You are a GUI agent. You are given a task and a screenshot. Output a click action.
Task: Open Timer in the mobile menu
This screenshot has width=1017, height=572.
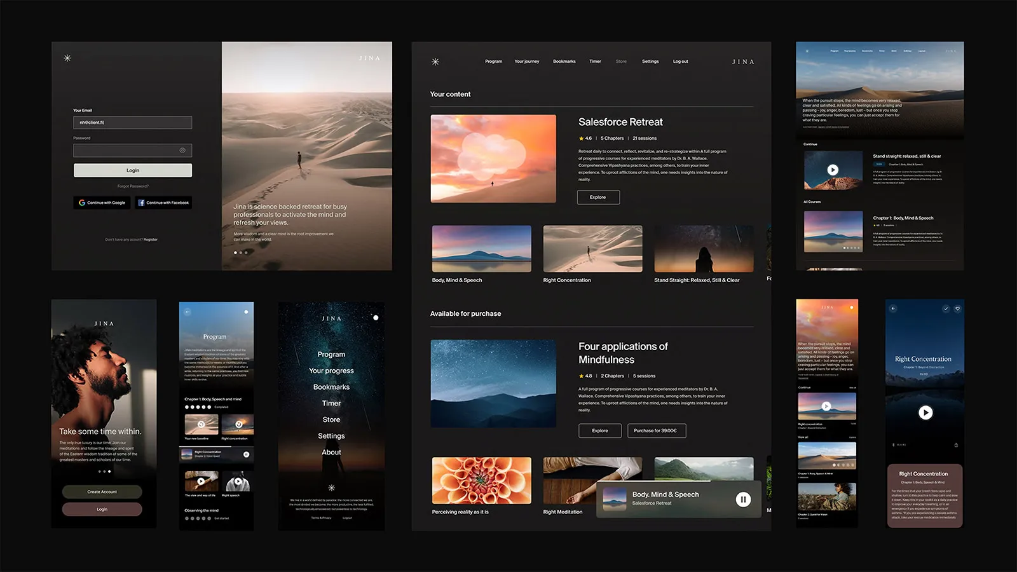tap(331, 404)
